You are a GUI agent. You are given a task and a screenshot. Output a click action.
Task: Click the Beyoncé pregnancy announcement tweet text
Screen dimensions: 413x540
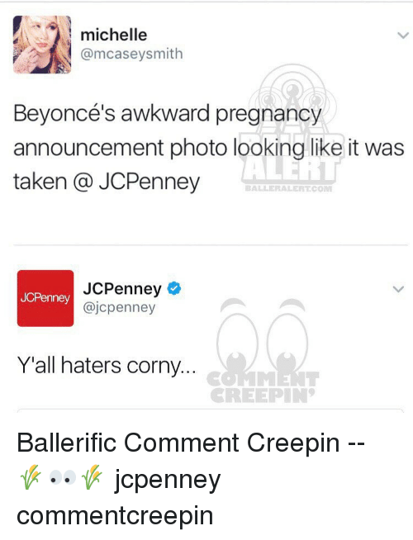tap(209, 148)
